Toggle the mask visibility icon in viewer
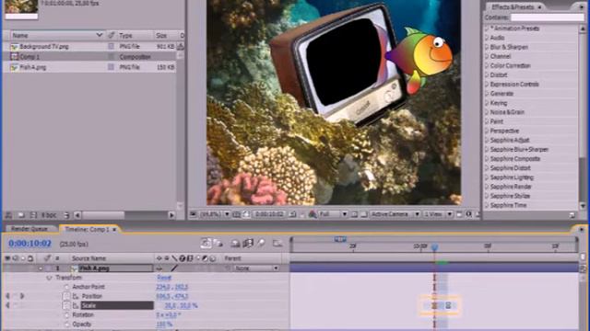 [x=246, y=214]
